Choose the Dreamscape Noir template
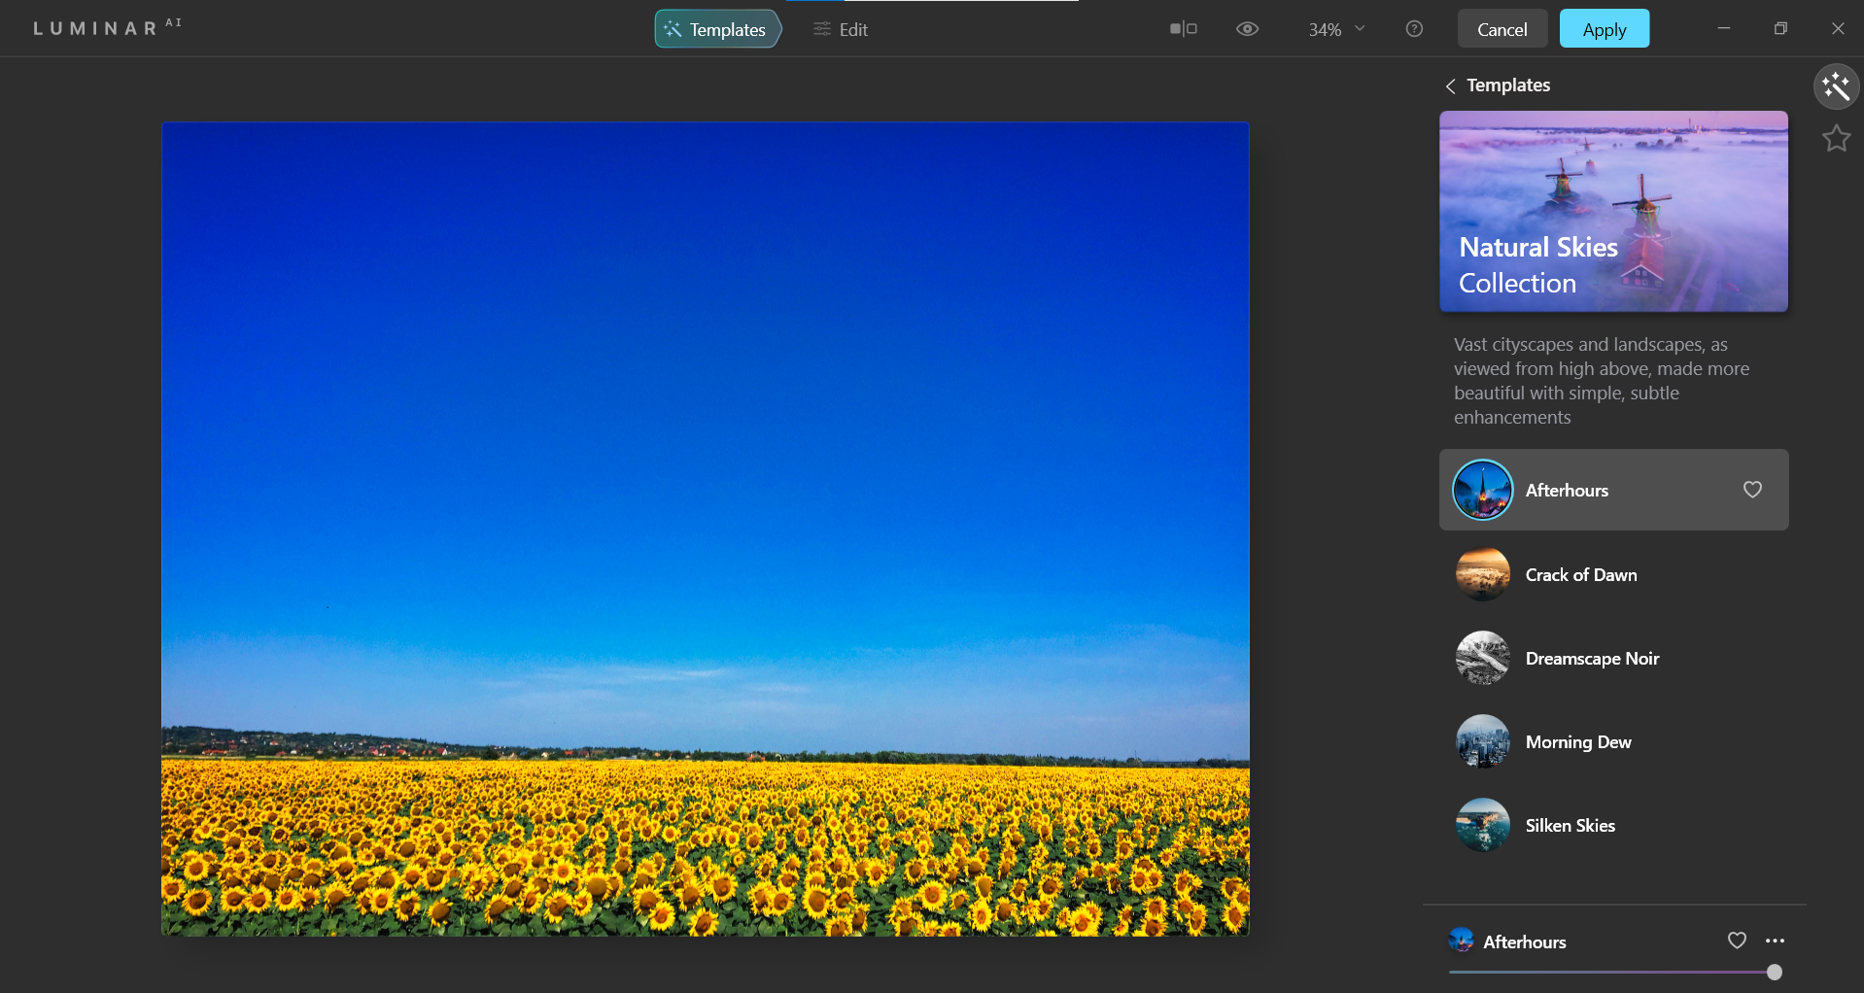1864x993 pixels. (x=1591, y=658)
